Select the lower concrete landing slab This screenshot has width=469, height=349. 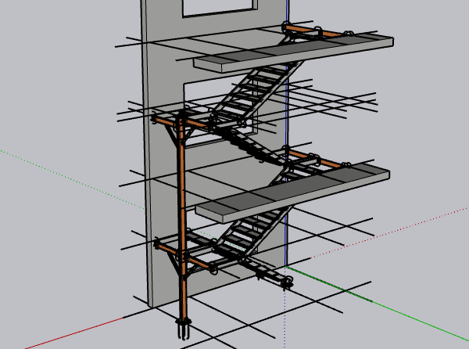[x=293, y=195]
